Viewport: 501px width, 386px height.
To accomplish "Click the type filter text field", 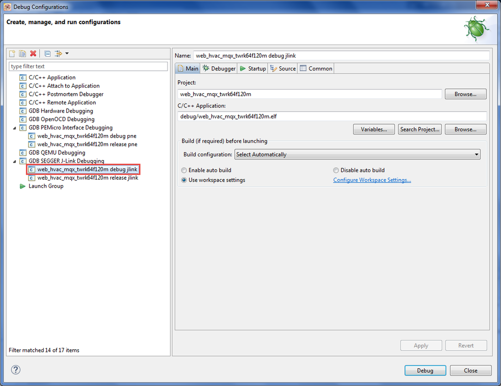I will [x=88, y=66].
